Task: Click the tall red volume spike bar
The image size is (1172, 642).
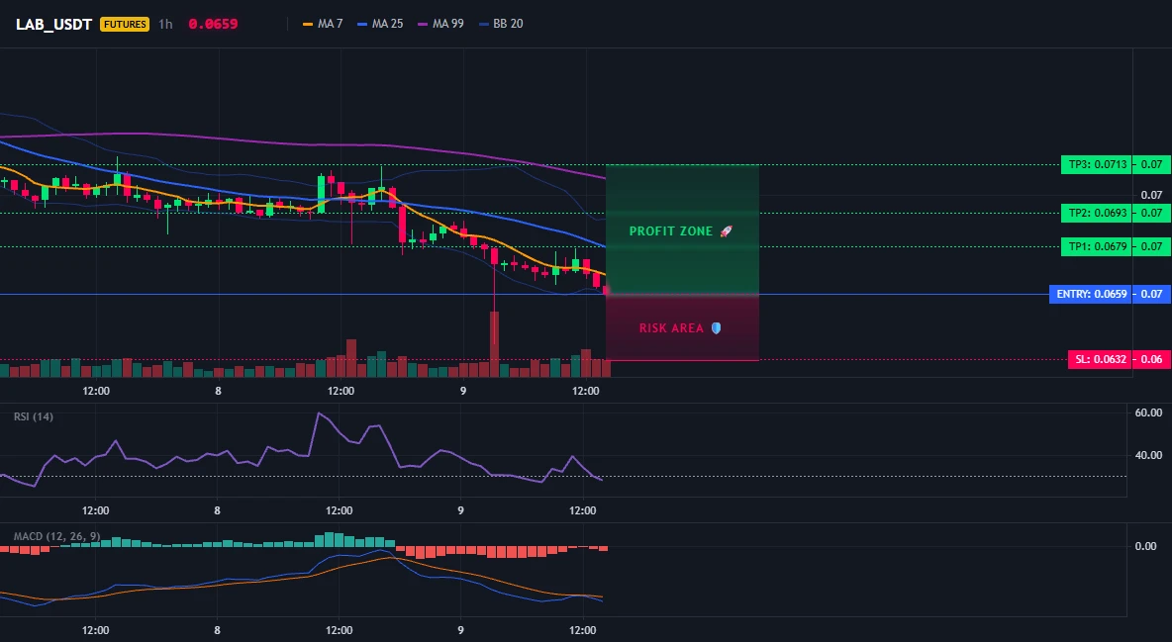Action: (x=494, y=344)
